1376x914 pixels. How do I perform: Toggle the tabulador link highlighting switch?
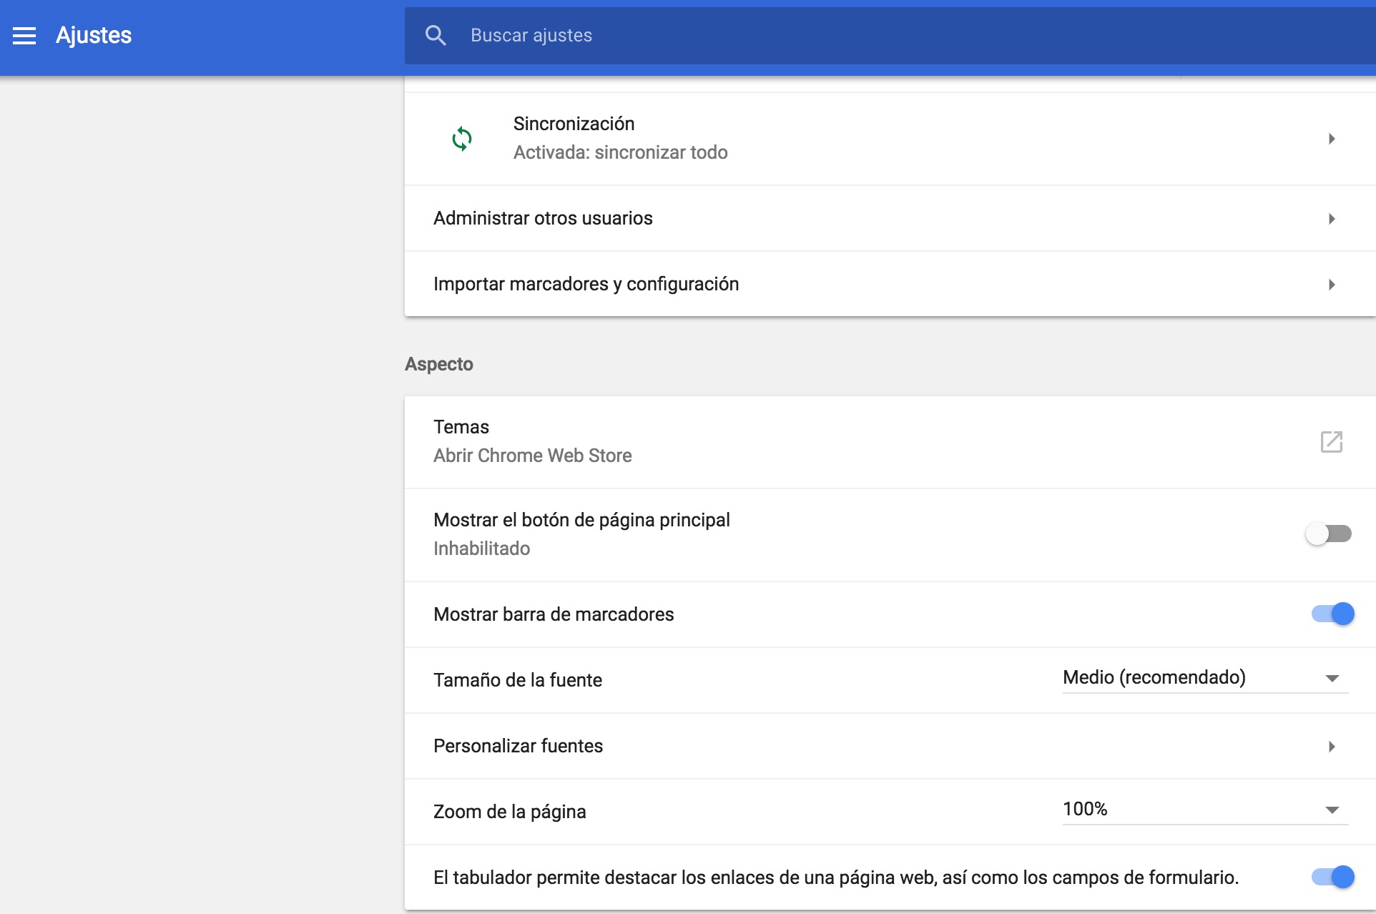[1333, 877]
